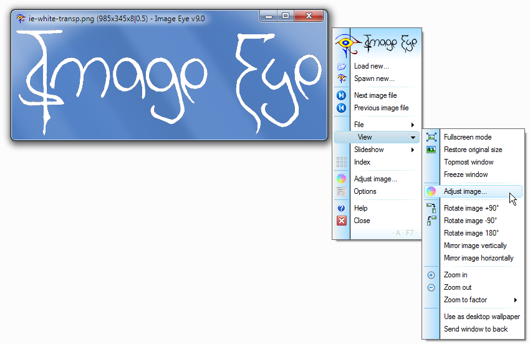Click the Restore original size icon
Image resolution: width=530 pixels, height=344 pixels.
(431, 150)
